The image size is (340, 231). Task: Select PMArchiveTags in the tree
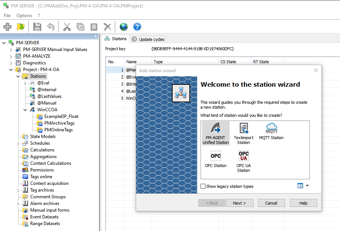tap(59, 123)
